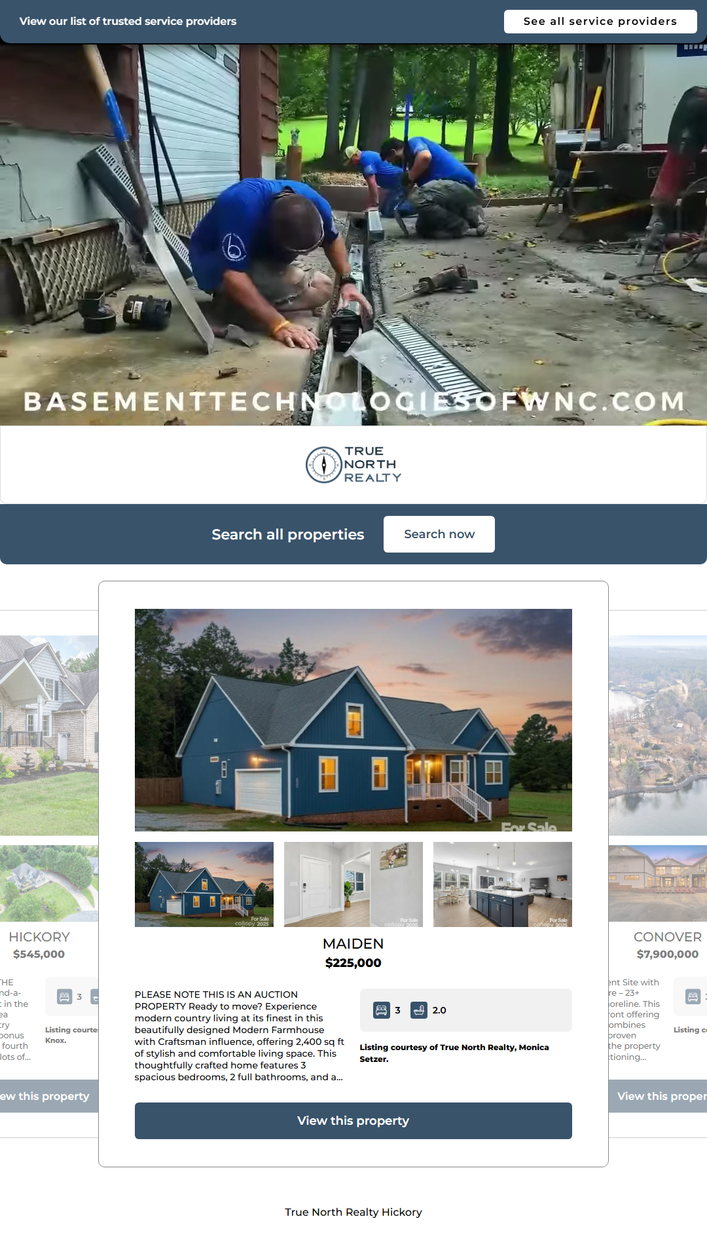Open the Hickory brick house photo
Screen dimensions: 707x1257
49,735
